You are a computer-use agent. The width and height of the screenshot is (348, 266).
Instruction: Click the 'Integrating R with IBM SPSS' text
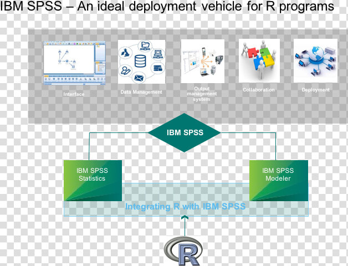click(x=185, y=207)
